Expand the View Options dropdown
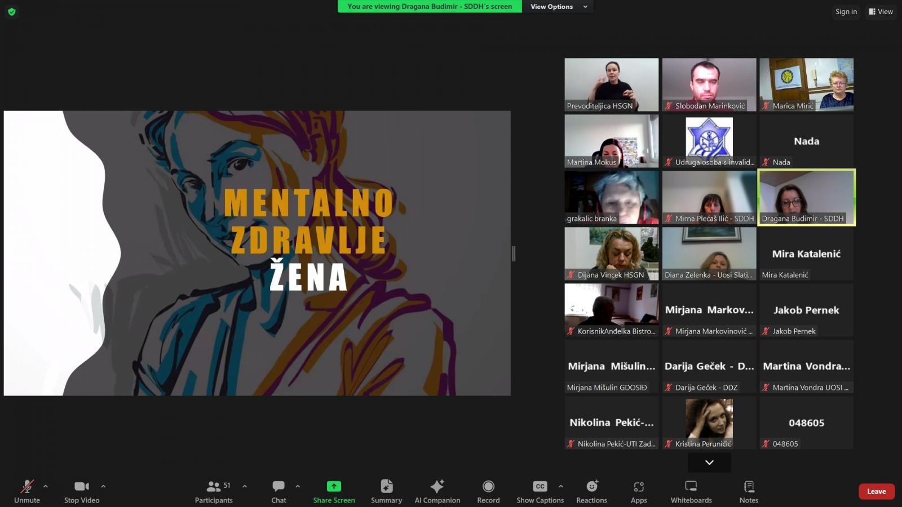The image size is (902, 507). pyautogui.click(x=558, y=7)
